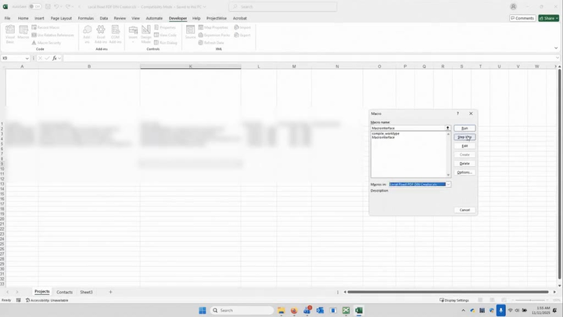Click the Undo arrow
Viewport: 563px width, 317px height.
57,6
